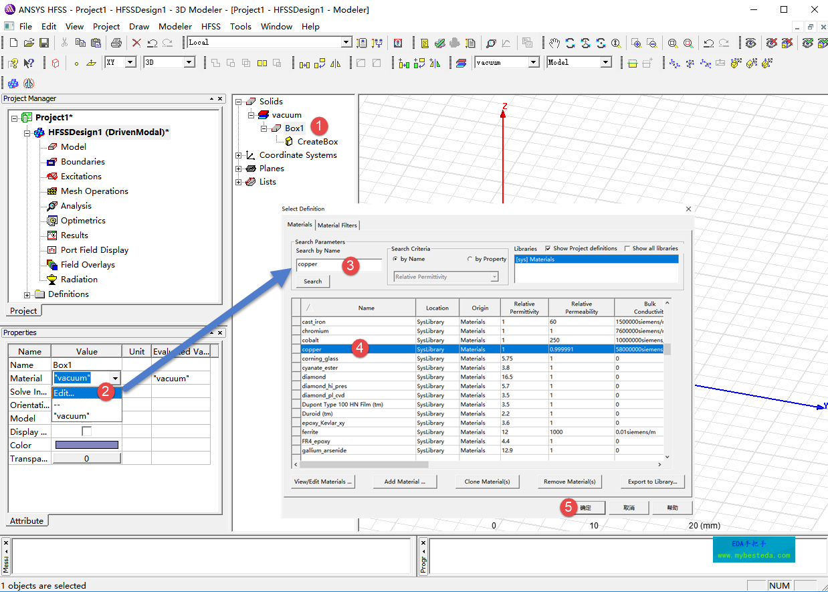The height and width of the screenshot is (592, 828).
Task: Click the Mirror objects icon
Action: 336,63
